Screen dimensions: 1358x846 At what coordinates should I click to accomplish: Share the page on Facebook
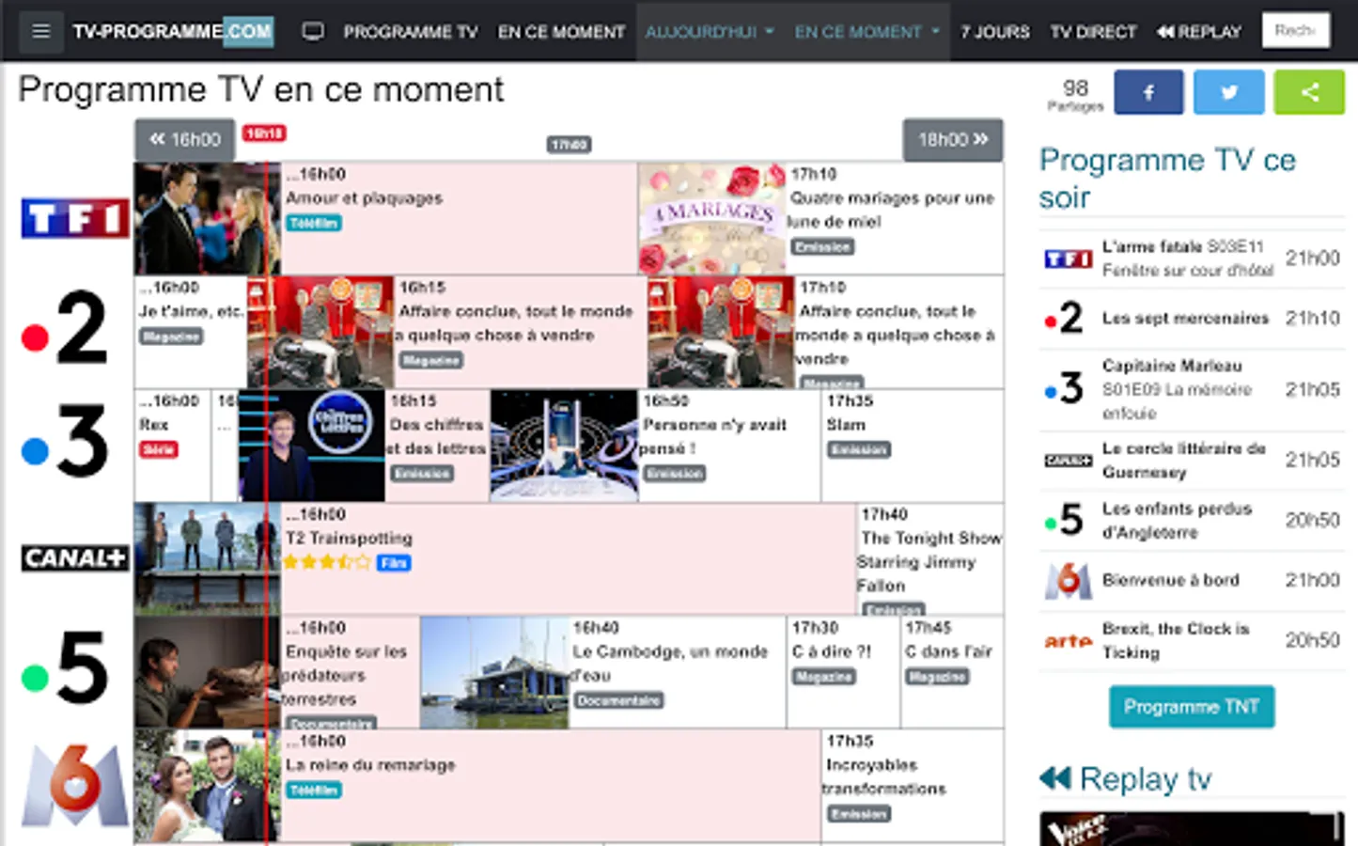(1148, 91)
